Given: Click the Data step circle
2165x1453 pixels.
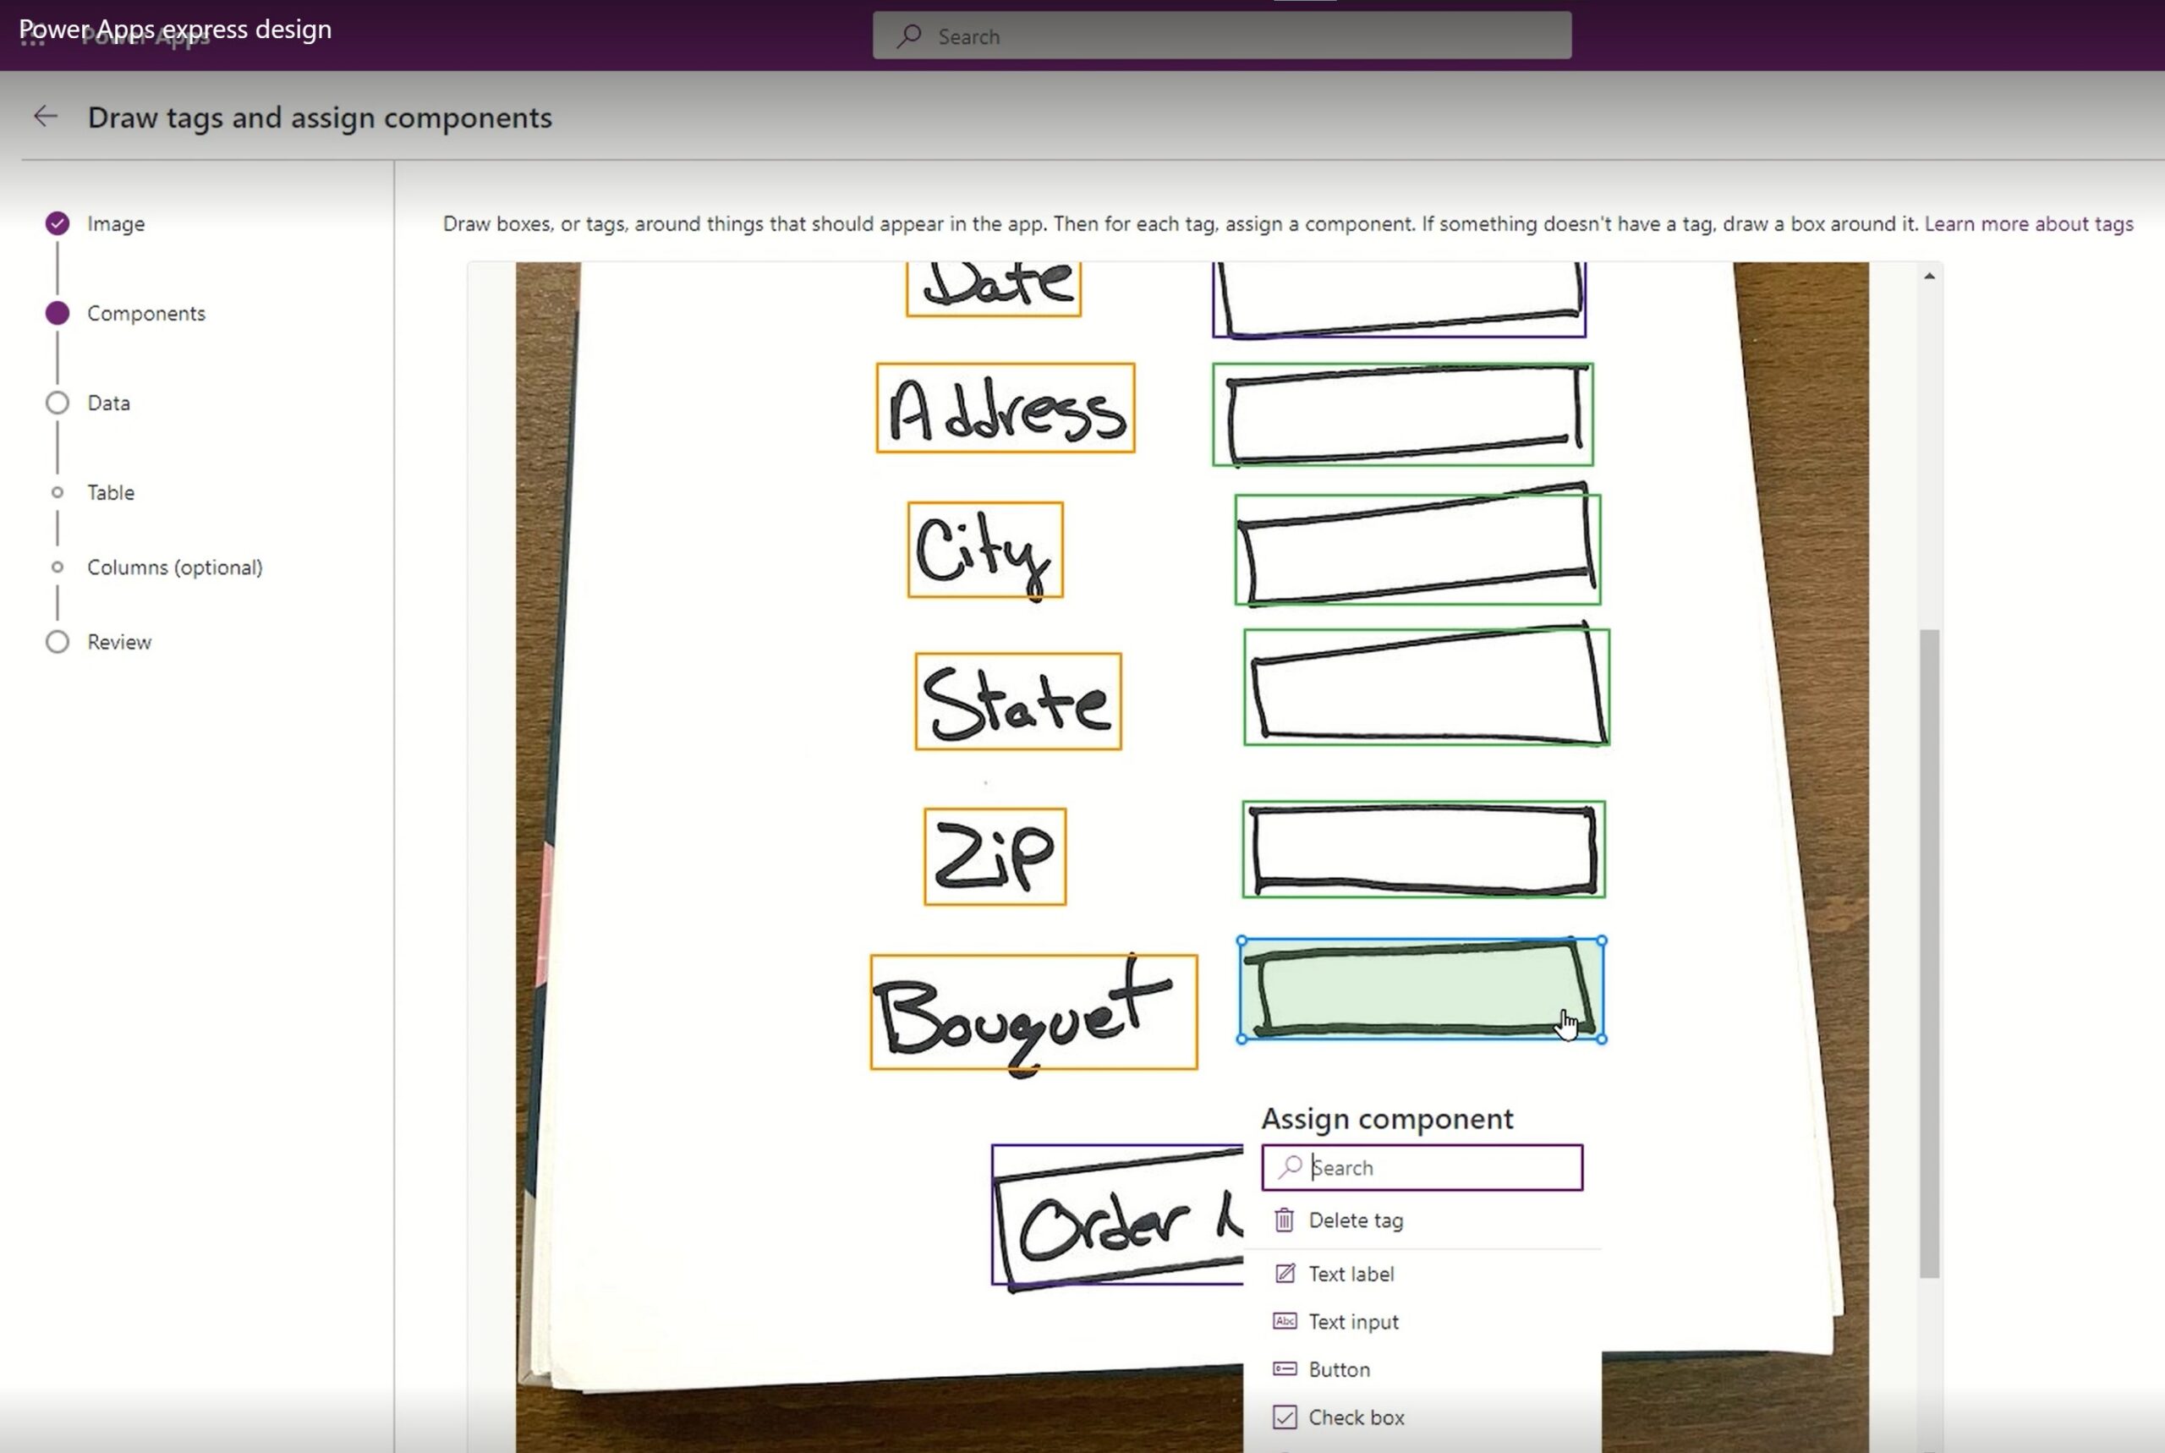Looking at the screenshot, I should pos(58,403).
